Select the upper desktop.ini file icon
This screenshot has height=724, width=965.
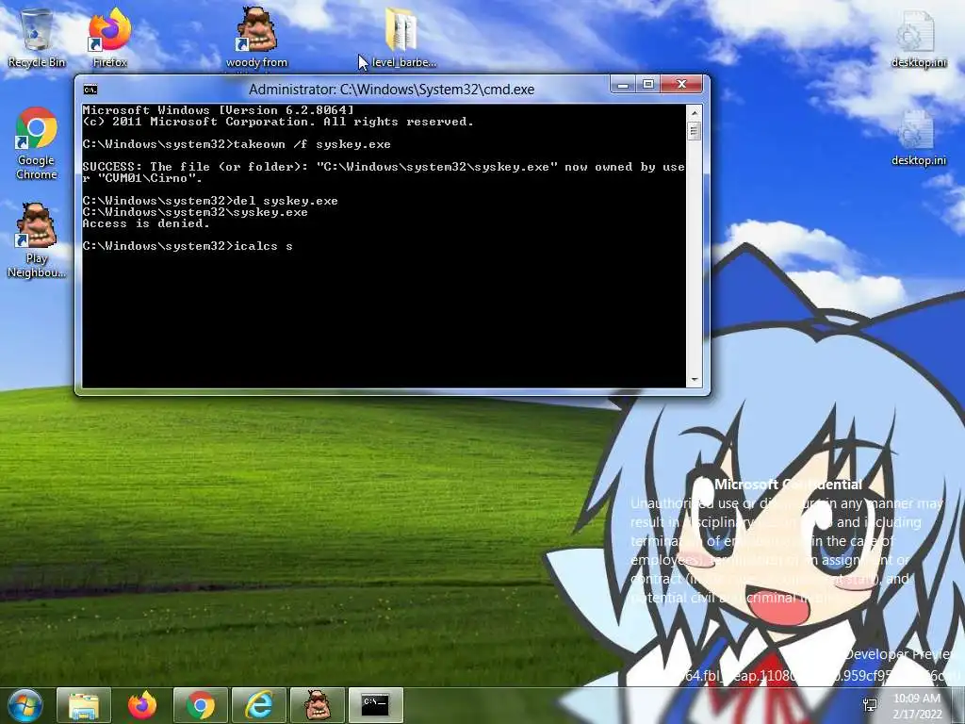click(x=918, y=38)
